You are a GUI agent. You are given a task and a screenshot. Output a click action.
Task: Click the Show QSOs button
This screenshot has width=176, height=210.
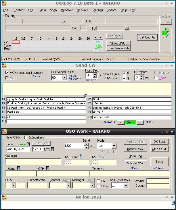point(118,43)
